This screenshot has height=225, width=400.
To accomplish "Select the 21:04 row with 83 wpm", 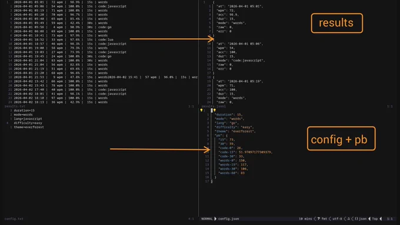I will point(61,61).
